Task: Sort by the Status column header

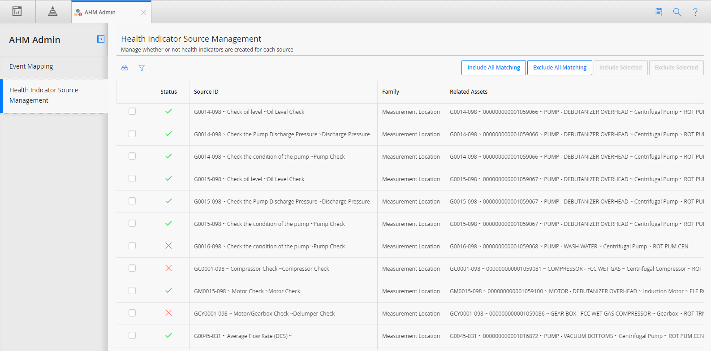Action: (168, 92)
